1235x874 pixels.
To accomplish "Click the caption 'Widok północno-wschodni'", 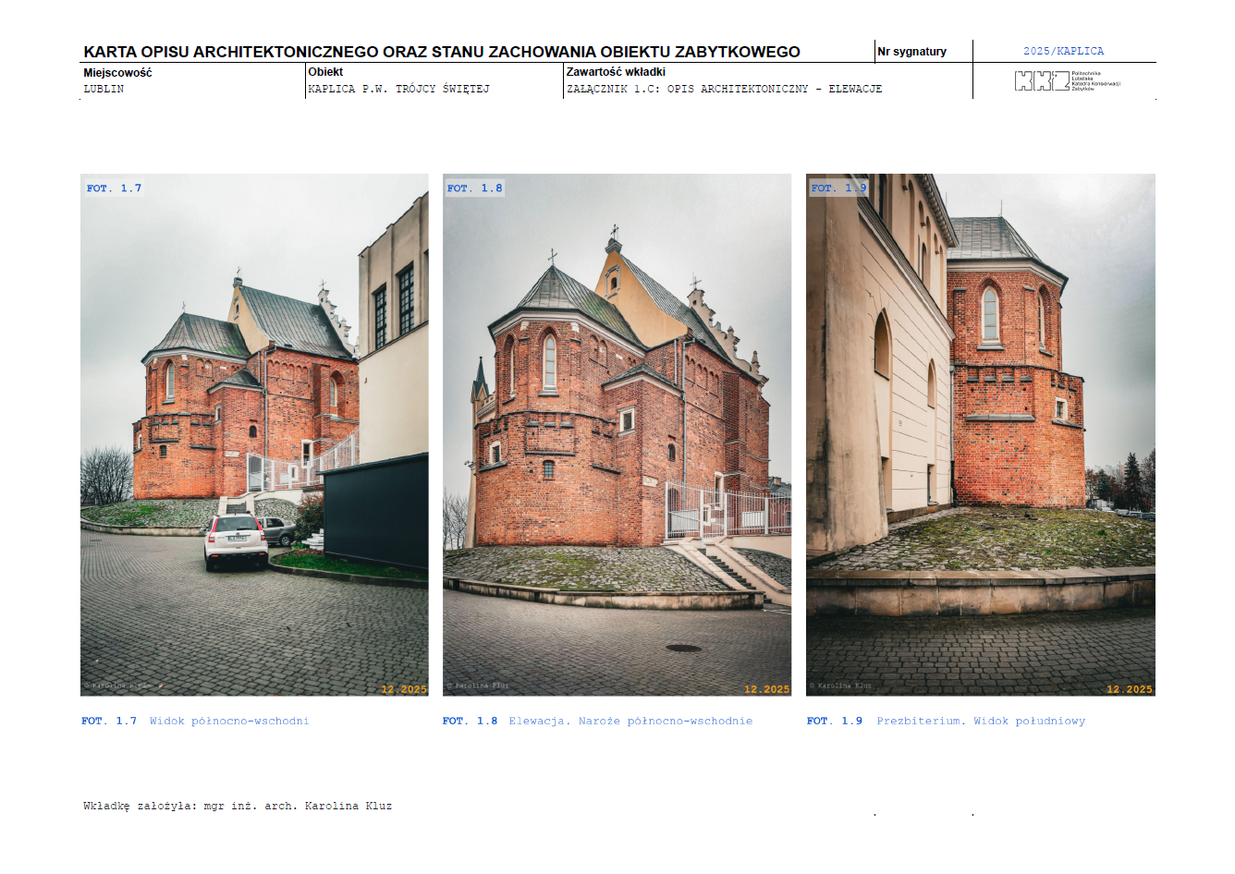I will pyautogui.click(x=229, y=722).
